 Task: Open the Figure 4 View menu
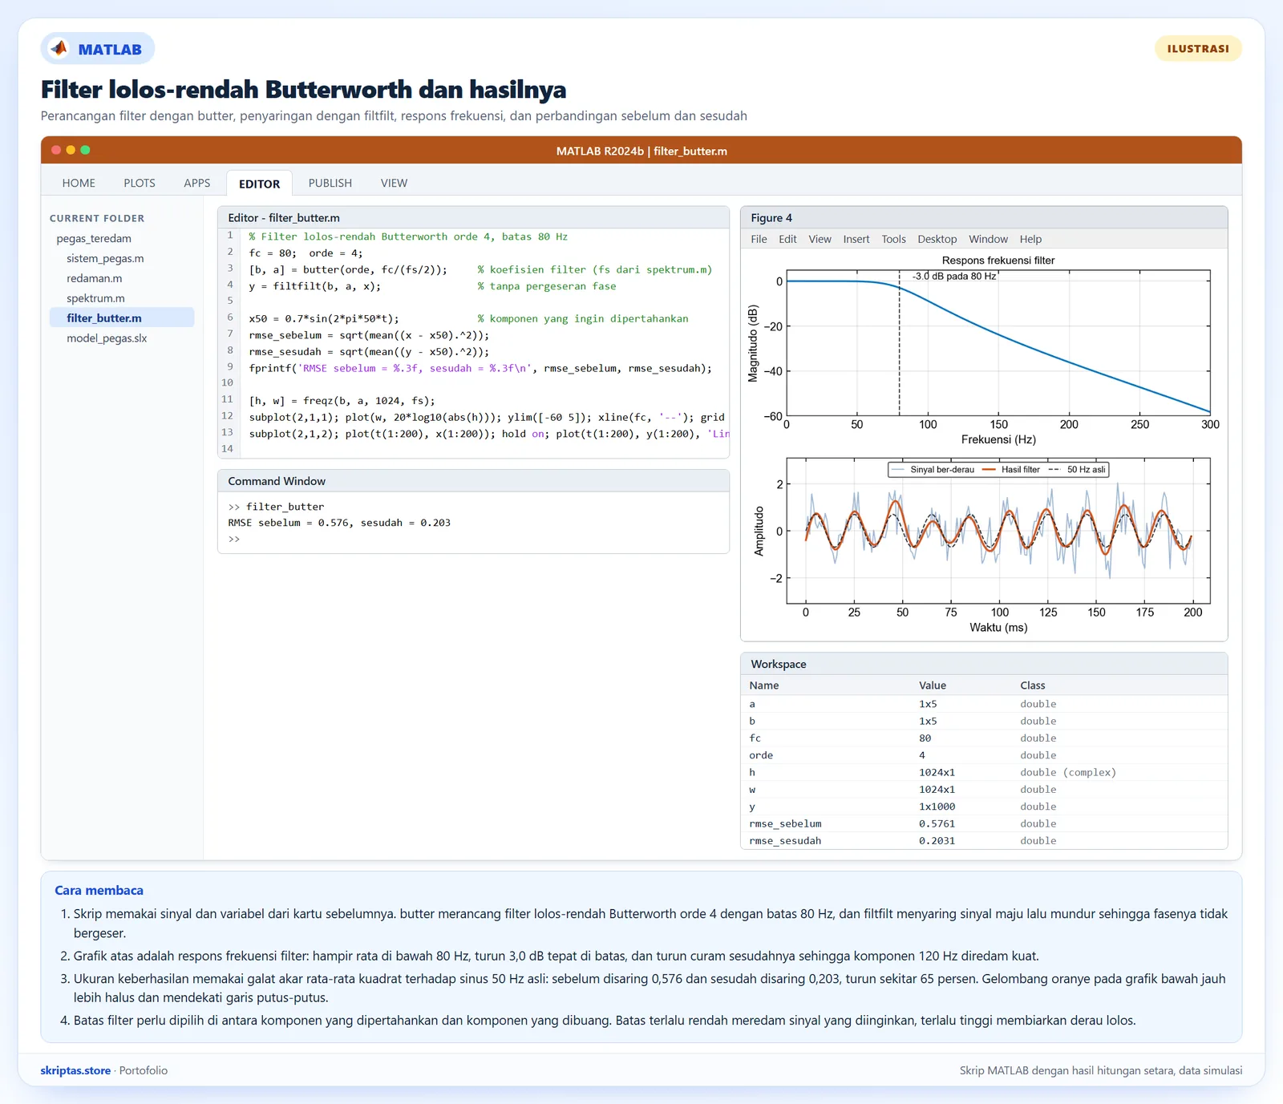820,239
